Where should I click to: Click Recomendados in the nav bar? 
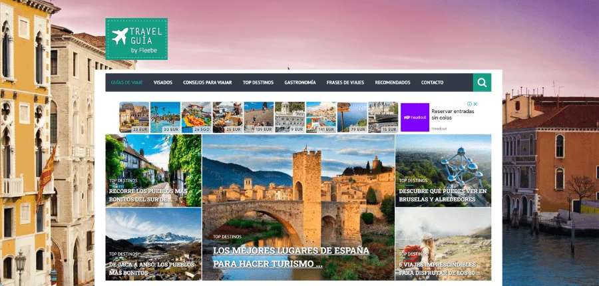[392, 82]
